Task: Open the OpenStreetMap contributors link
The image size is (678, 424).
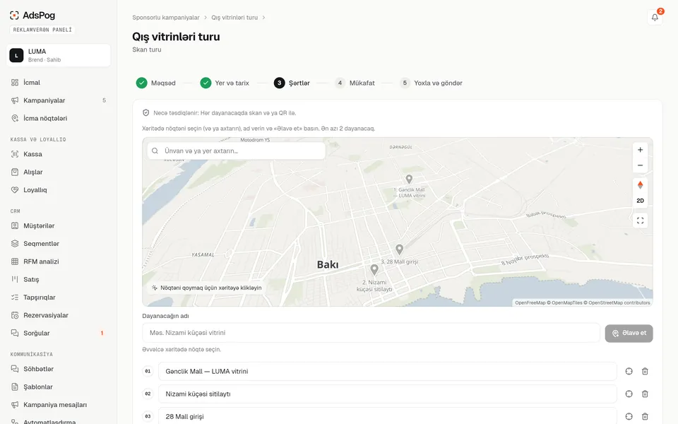Action: (619, 303)
